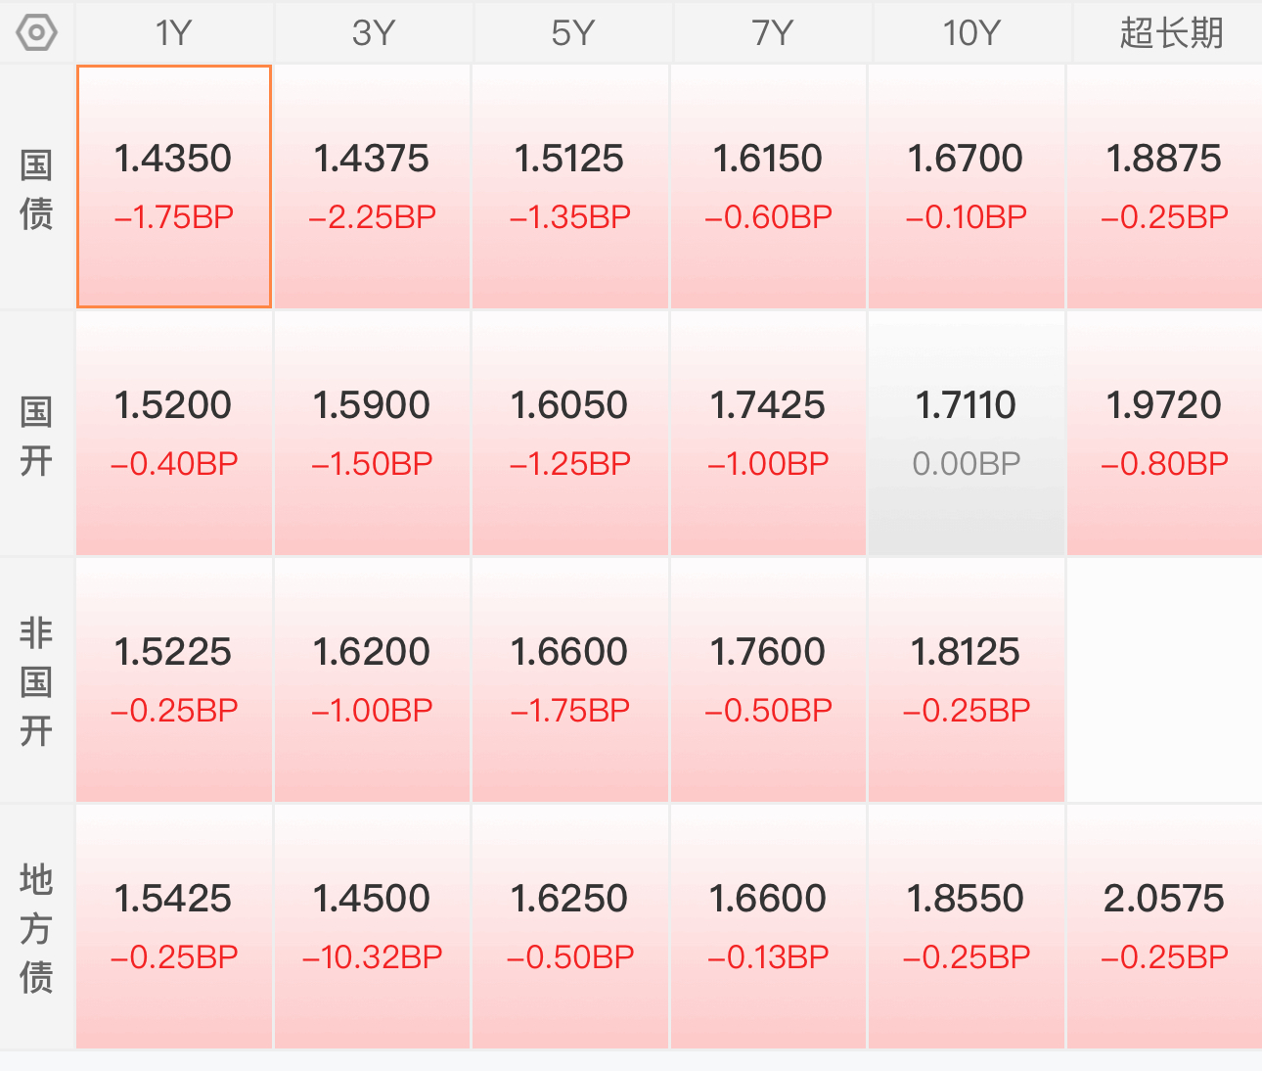Choose the 10Y maturity header
Viewport: 1262px width, 1071px height.
click(970, 32)
